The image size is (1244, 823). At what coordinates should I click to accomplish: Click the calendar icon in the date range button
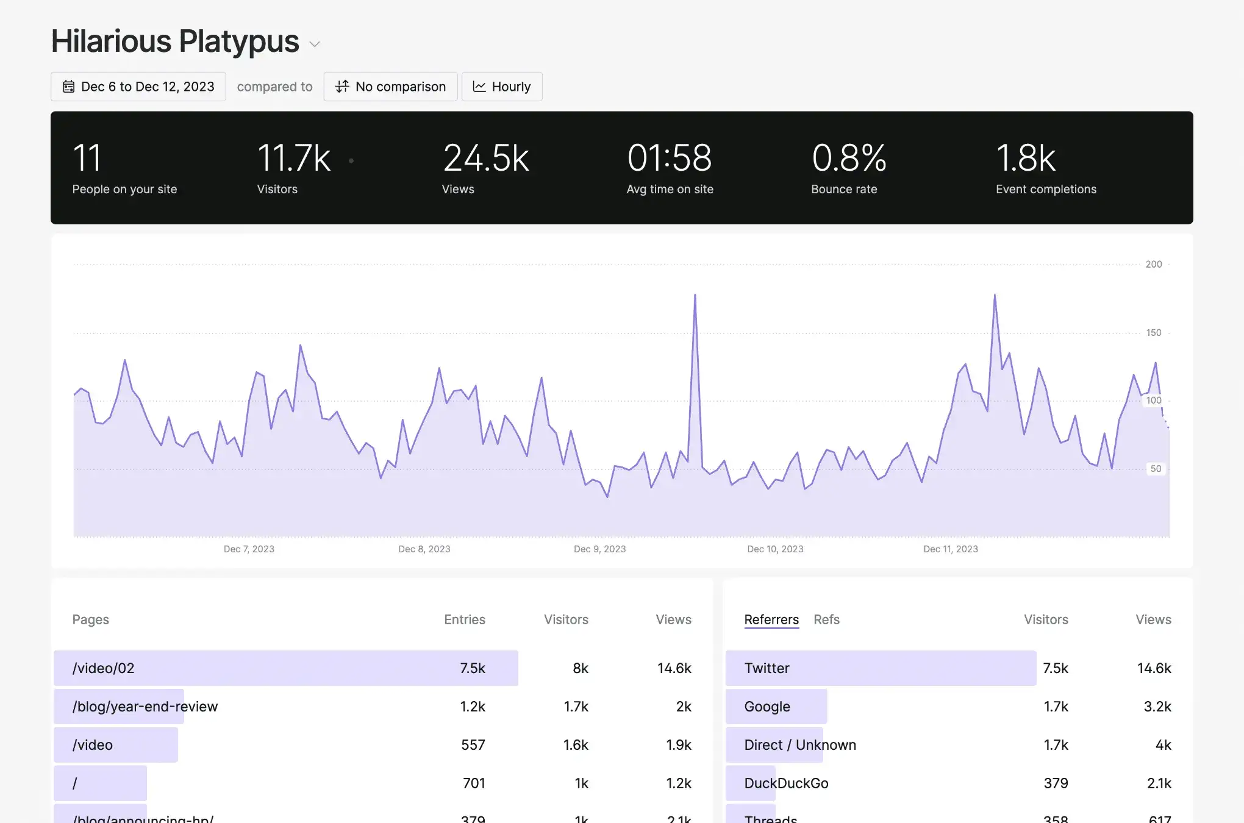pos(70,86)
